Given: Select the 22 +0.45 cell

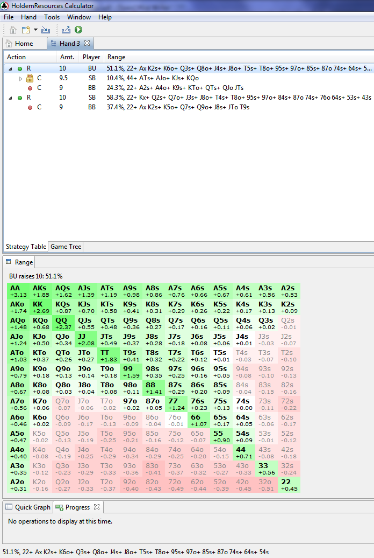Looking at the screenshot, I should point(289,485).
